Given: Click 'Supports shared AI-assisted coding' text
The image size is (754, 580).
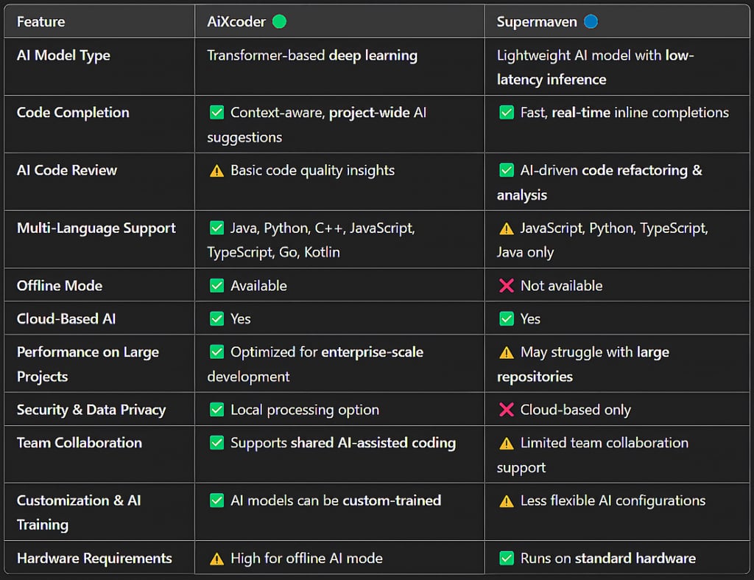Looking at the screenshot, I should coord(343,444).
